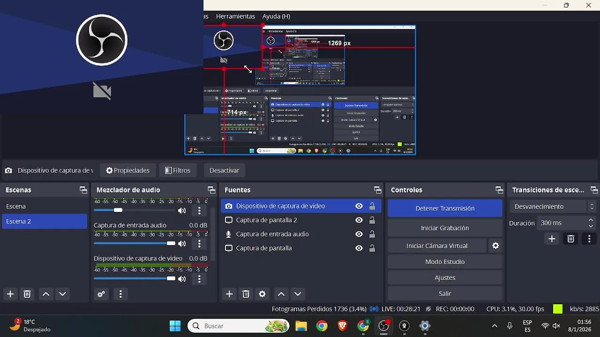Open virtual camera settings gear
The width and height of the screenshot is (600, 337).
(x=495, y=246)
